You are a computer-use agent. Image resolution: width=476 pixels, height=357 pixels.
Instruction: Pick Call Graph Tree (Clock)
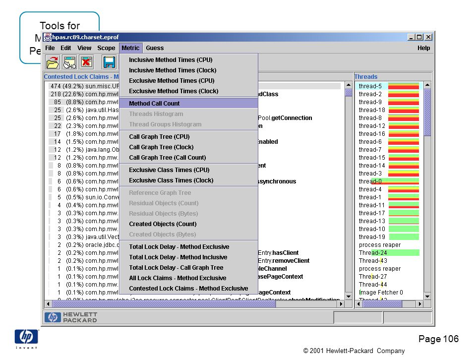(189, 147)
